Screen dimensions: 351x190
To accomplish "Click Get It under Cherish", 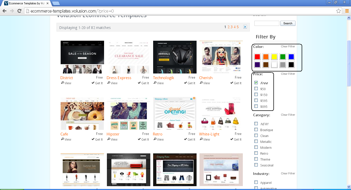I will [236, 83].
